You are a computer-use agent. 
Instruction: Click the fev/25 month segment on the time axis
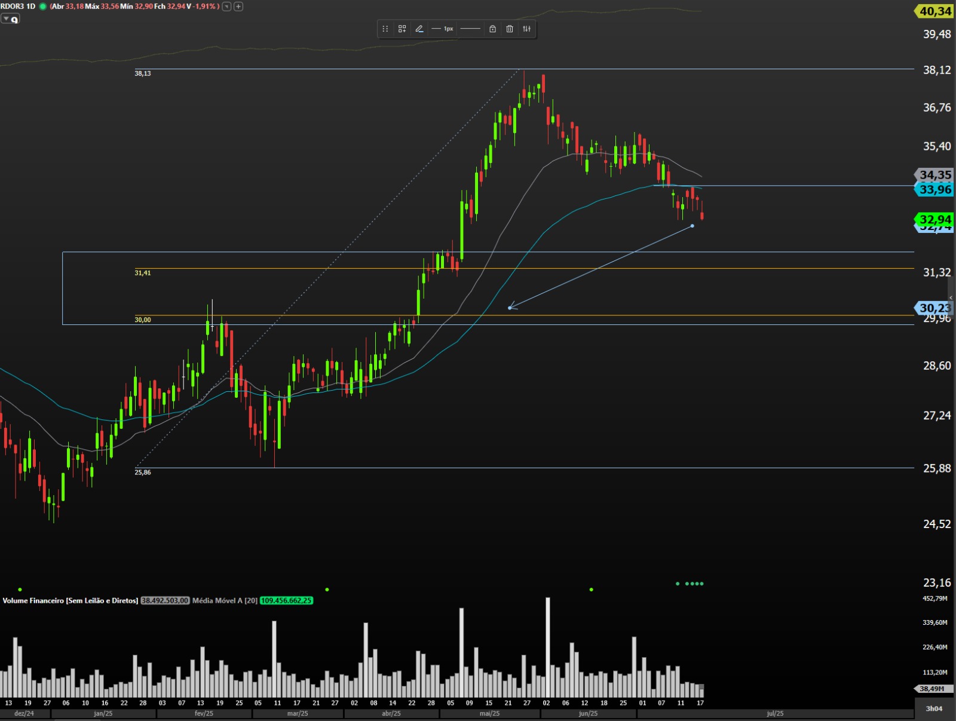click(x=204, y=714)
